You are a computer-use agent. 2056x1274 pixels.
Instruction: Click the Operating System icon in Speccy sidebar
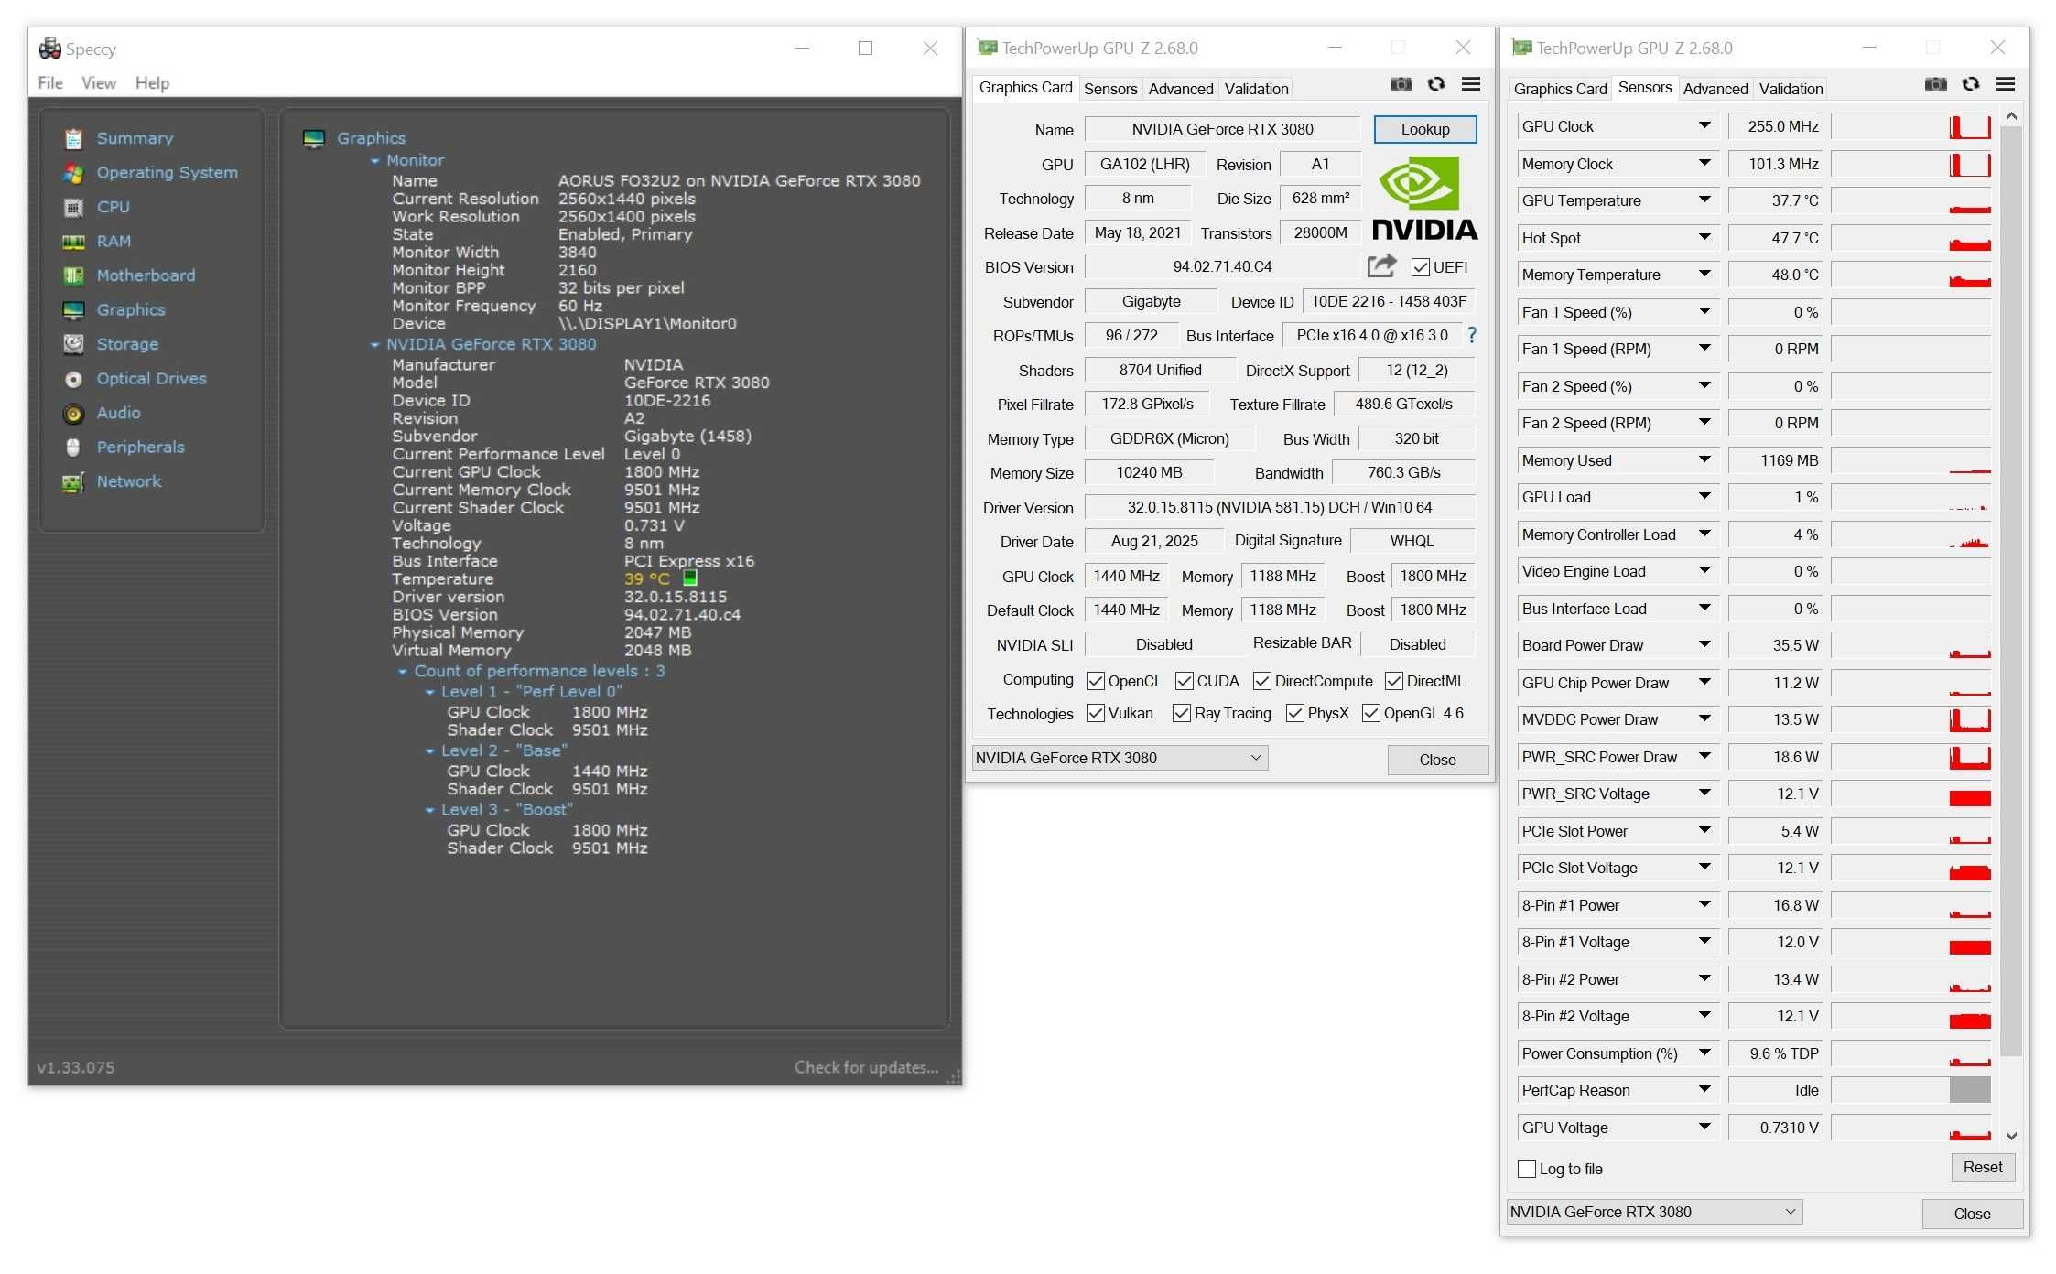[73, 173]
